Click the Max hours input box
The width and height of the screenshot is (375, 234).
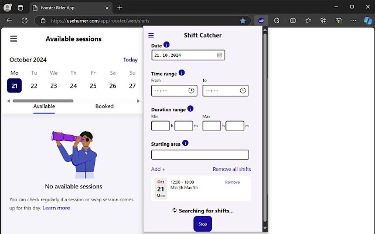(x=212, y=126)
